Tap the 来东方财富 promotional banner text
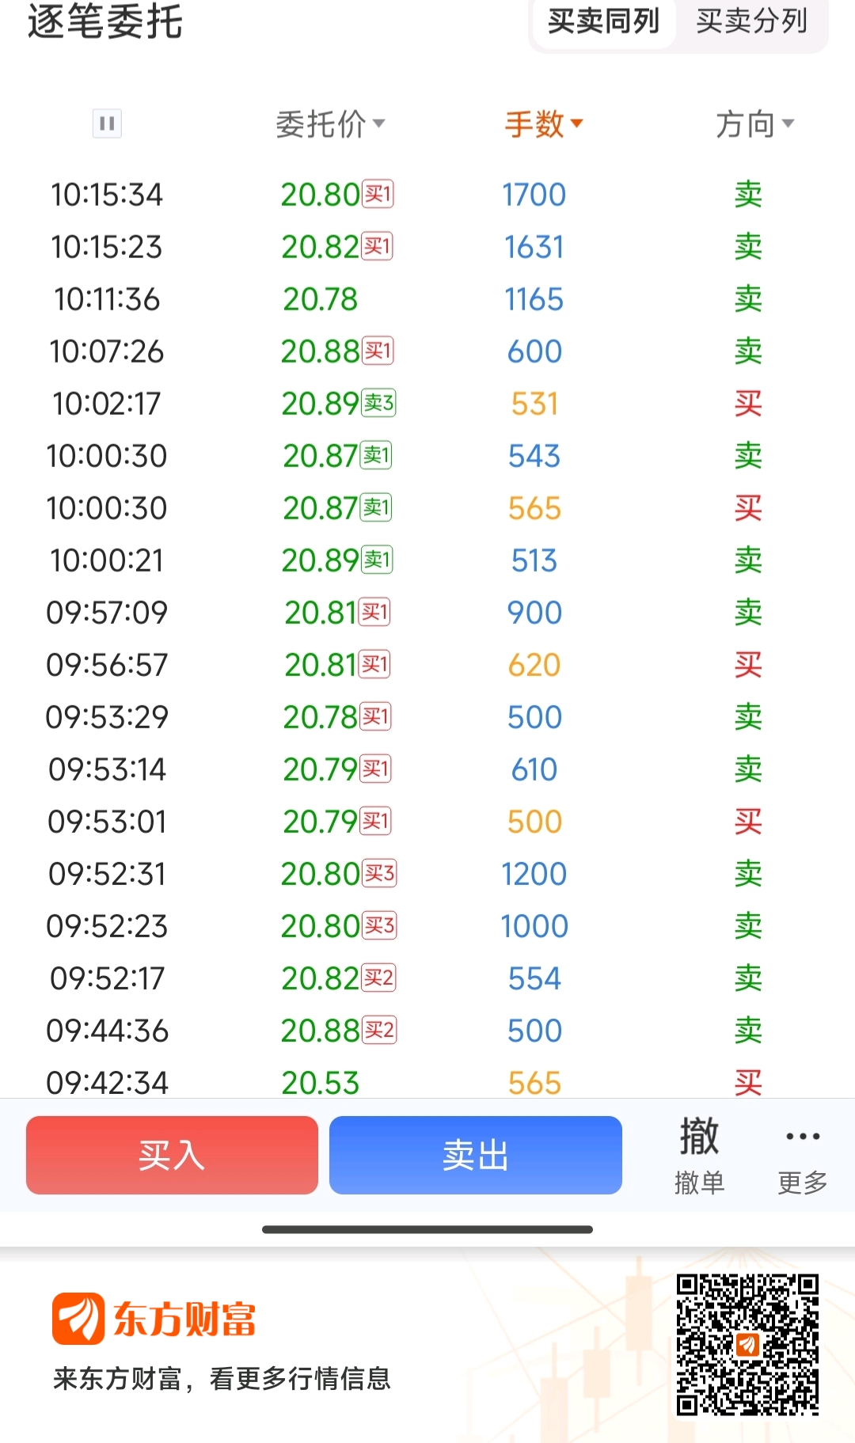The width and height of the screenshot is (855, 1443). [x=222, y=1378]
